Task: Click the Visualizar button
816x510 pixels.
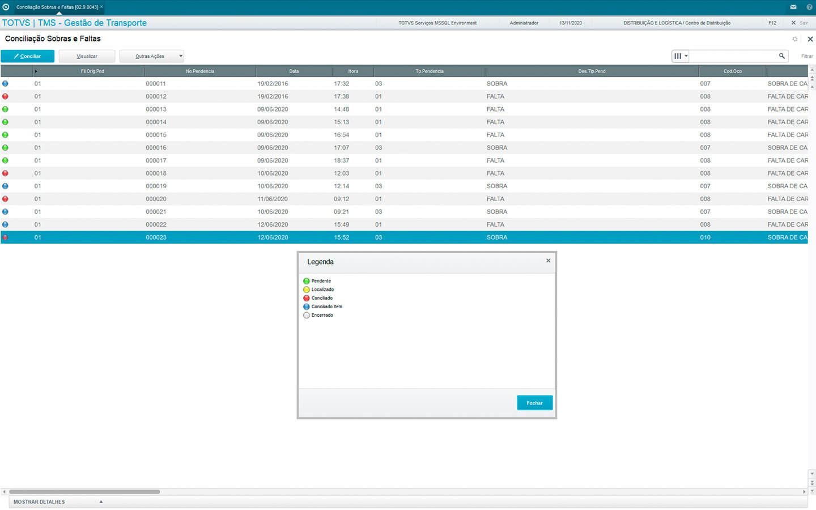Action: (87, 56)
